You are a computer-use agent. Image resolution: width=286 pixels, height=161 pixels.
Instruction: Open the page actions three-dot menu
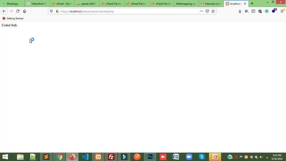pyautogui.click(x=201, y=11)
